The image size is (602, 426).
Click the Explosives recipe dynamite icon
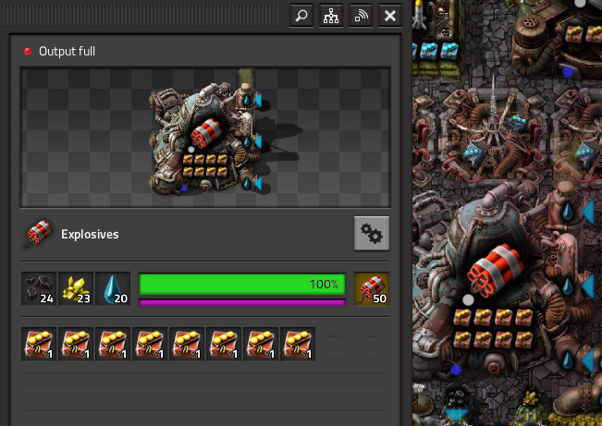38,235
